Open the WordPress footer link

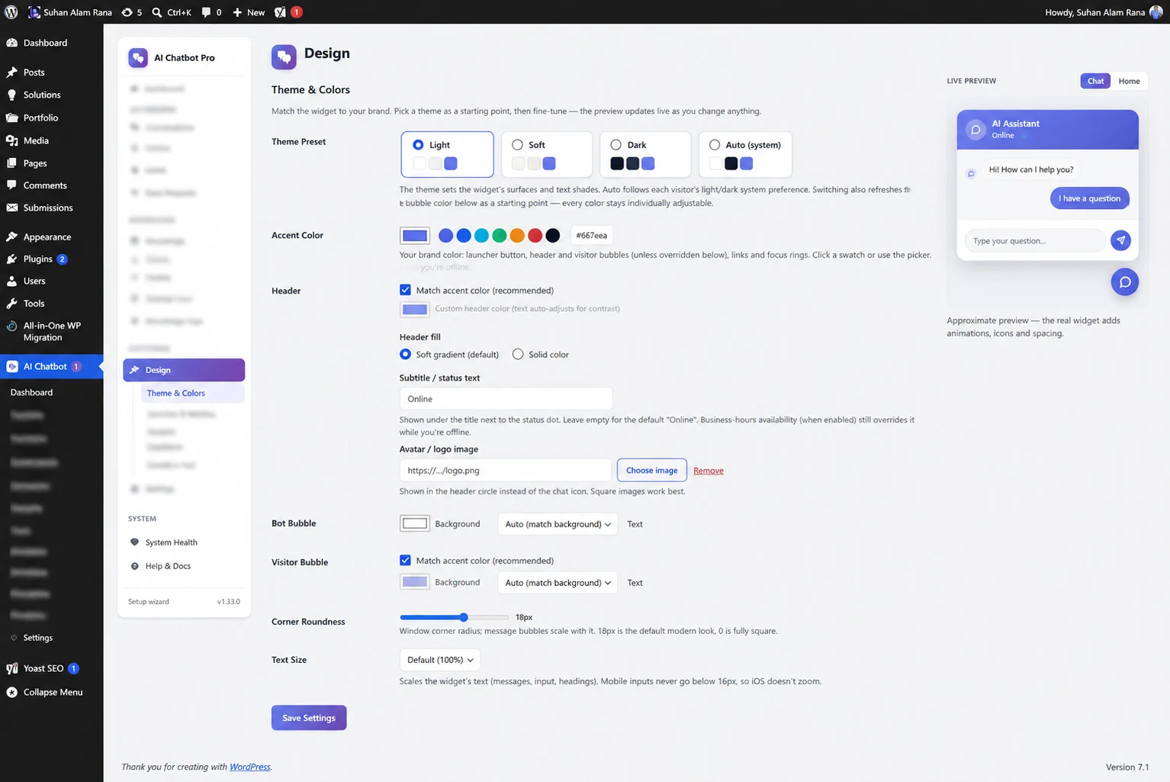click(x=249, y=767)
